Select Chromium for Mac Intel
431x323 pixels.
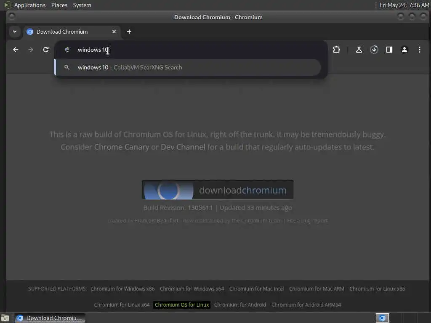coord(256,289)
